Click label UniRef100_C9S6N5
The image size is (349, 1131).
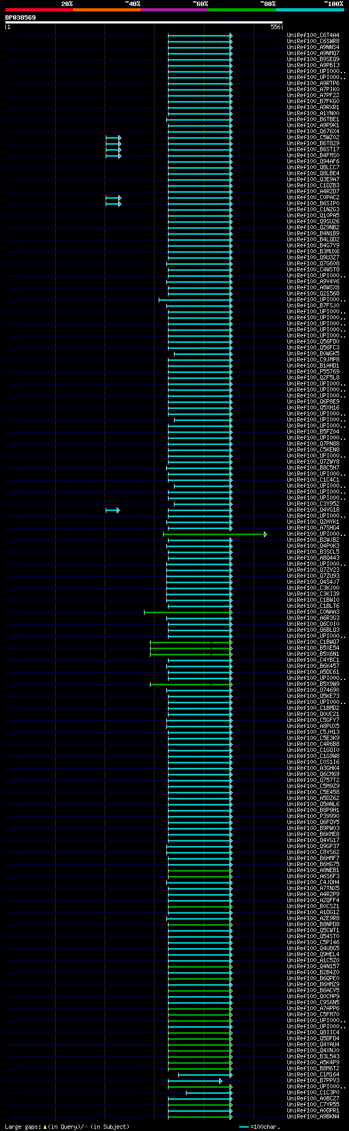coord(313,1003)
